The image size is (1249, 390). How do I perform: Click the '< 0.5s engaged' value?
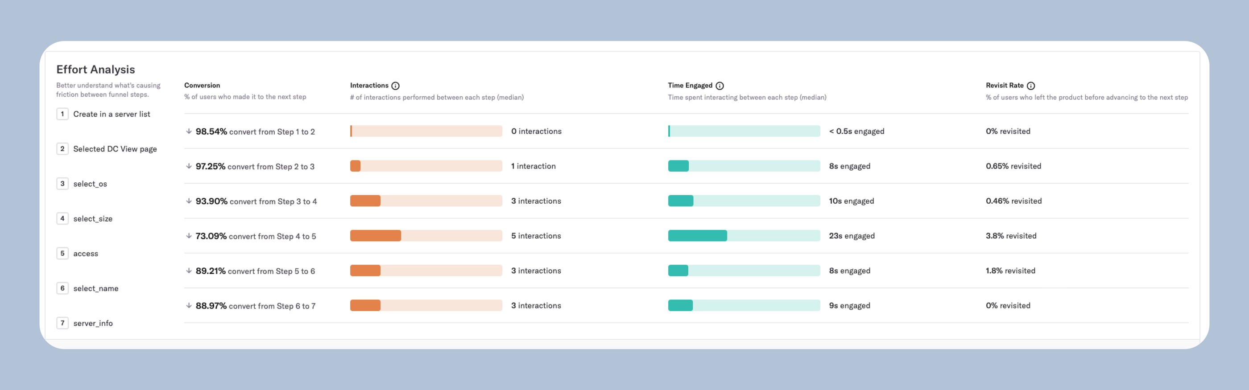coord(857,131)
